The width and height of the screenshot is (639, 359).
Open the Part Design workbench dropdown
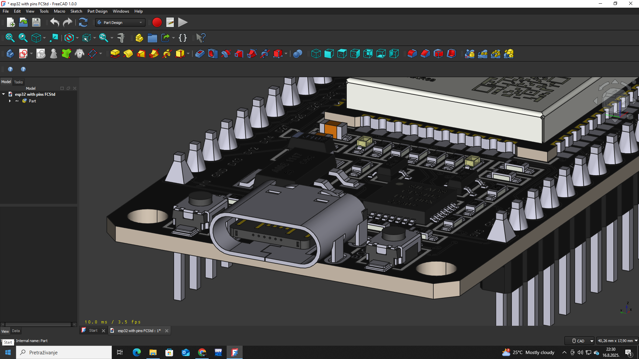[x=120, y=23]
